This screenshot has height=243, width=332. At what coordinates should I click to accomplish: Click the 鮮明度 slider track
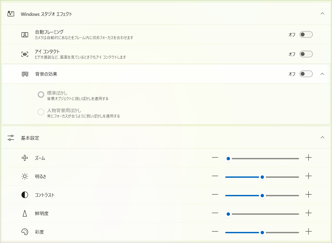pos(263,214)
